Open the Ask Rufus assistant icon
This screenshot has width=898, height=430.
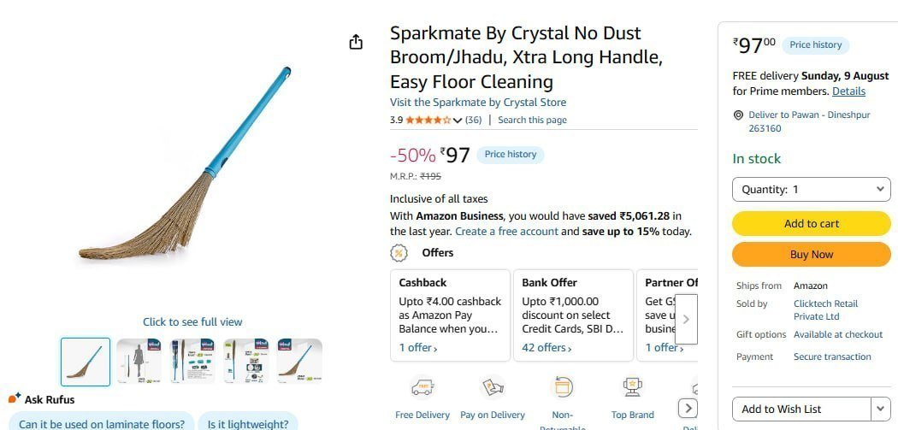click(x=15, y=398)
